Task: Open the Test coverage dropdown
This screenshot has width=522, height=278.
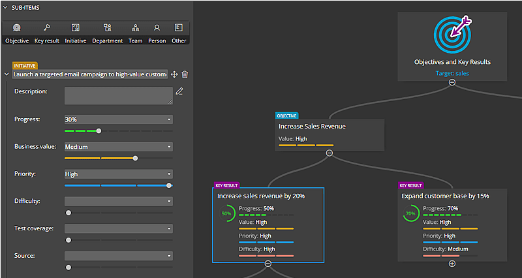Action: pos(119,228)
